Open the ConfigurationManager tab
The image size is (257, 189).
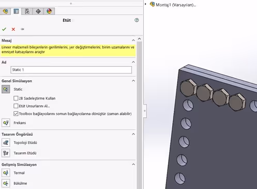(x=27, y=11)
